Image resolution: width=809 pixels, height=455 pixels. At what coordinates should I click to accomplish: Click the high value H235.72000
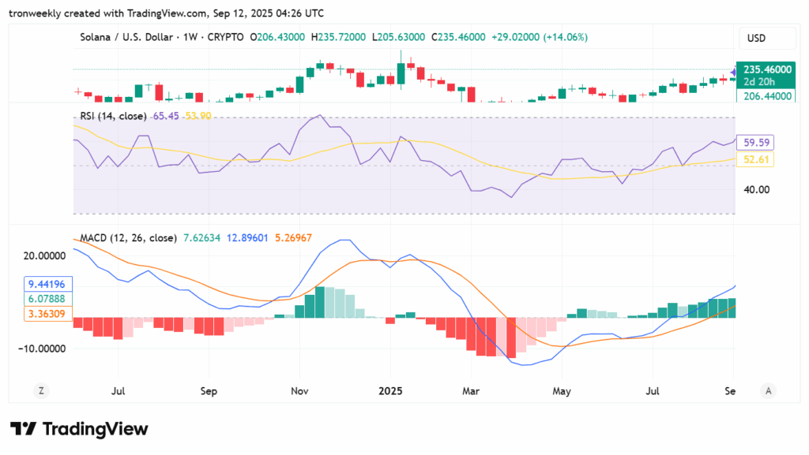click(338, 37)
